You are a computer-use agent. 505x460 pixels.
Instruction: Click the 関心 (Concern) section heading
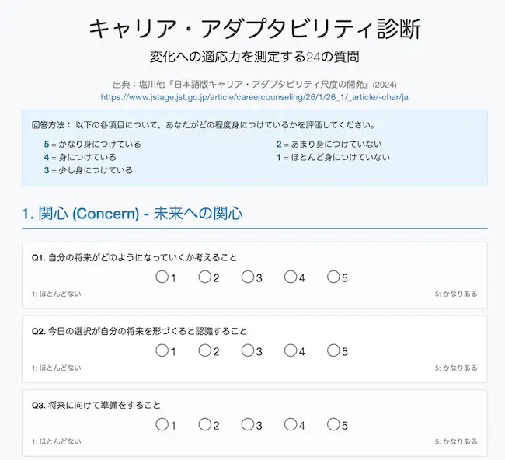tap(133, 214)
